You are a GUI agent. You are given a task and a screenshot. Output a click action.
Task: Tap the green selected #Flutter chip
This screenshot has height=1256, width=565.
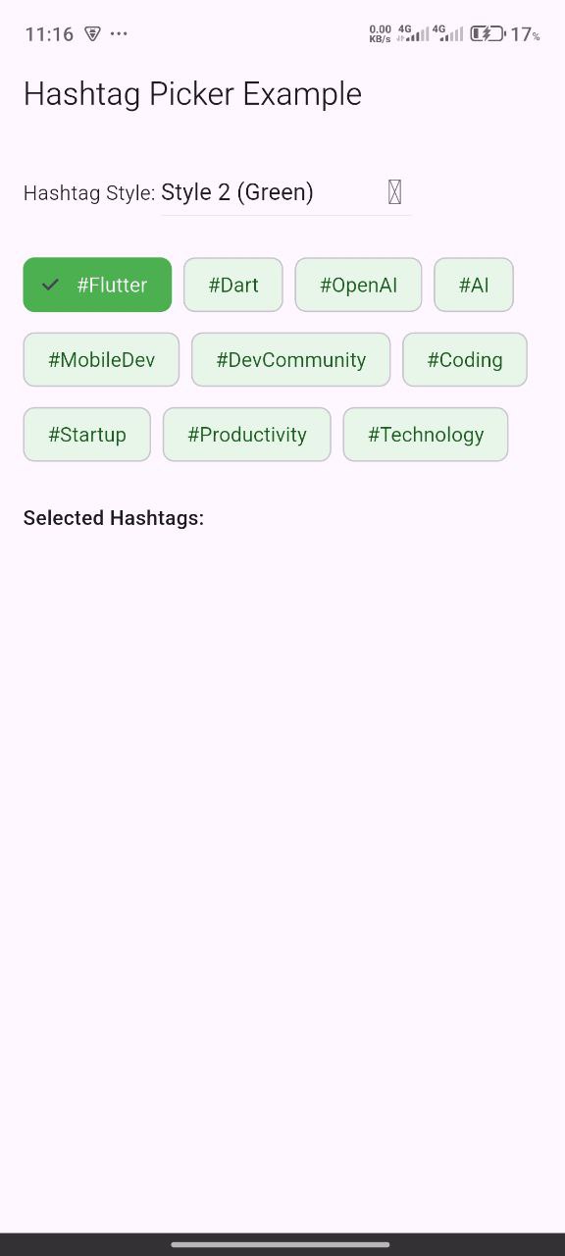click(97, 285)
